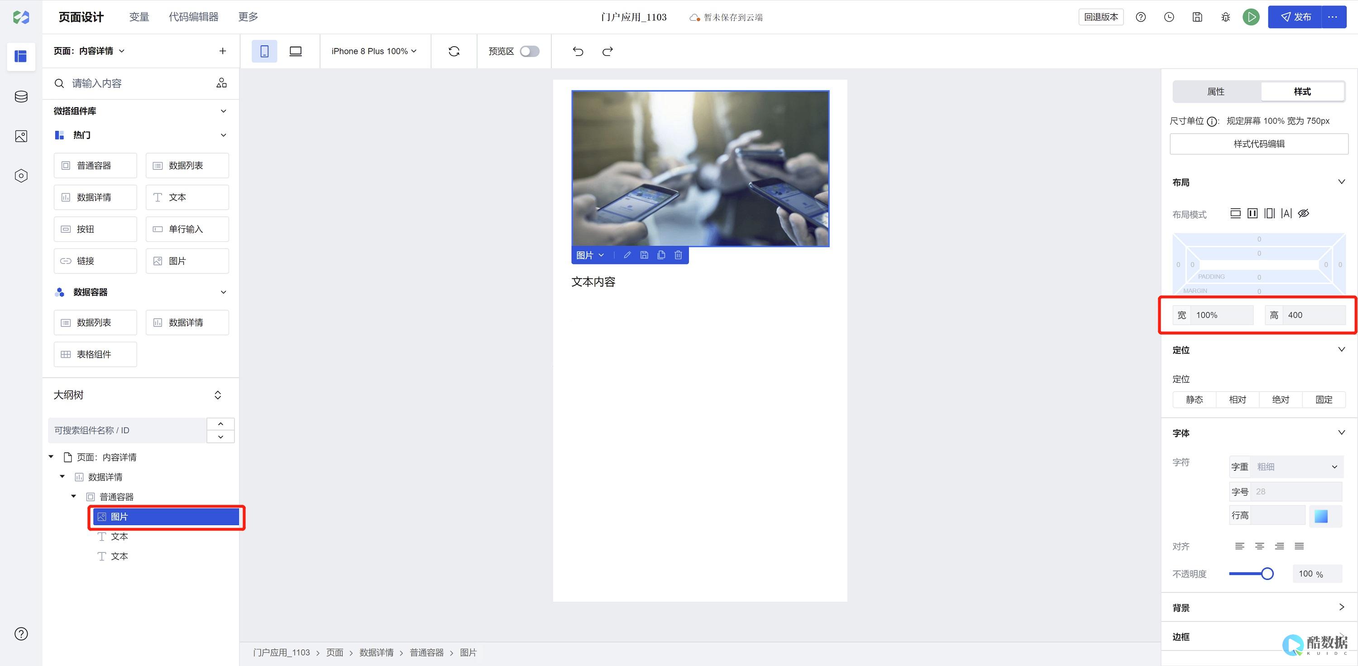This screenshot has width=1358, height=666.
Task: Open the 变量 menu
Action: pyautogui.click(x=139, y=17)
